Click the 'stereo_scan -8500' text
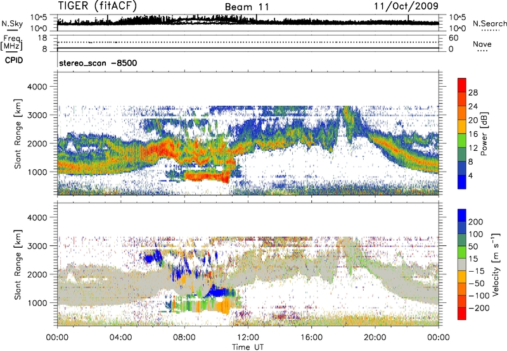507x351 pixels. click(x=98, y=63)
